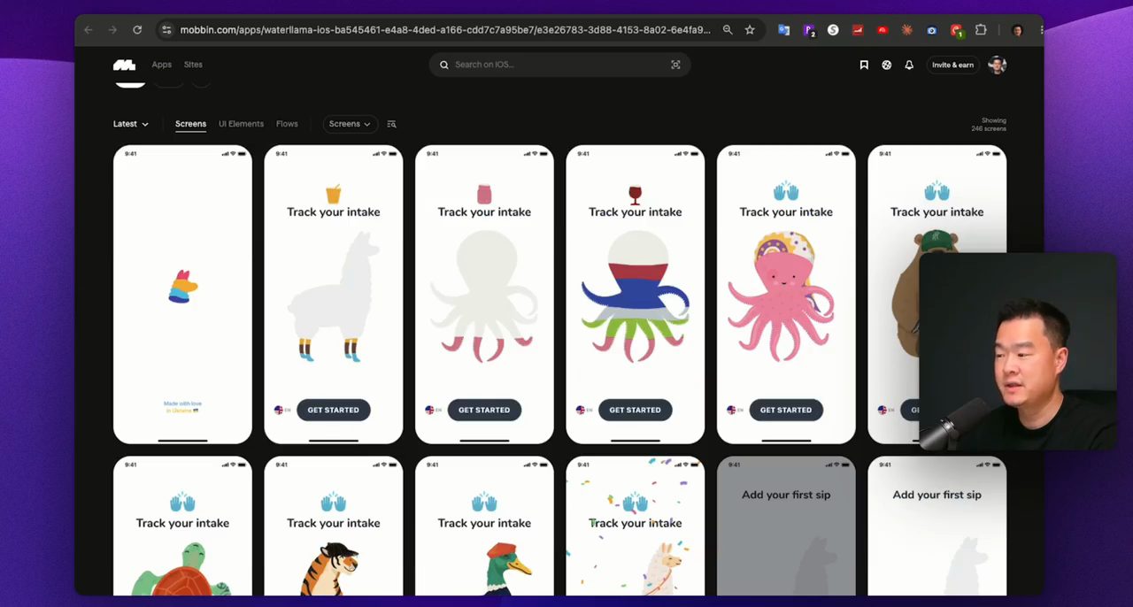The image size is (1133, 607).
Task: Click into the Search on iOS field
Action: tap(559, 65)
